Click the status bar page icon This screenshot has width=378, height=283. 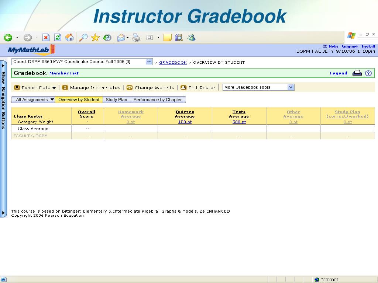click(3, 280)
